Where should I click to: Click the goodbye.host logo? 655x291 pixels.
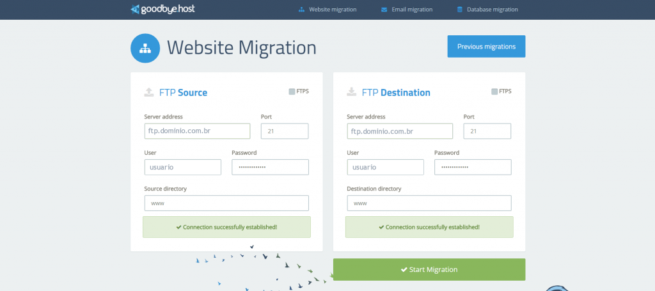click(162, 9)
